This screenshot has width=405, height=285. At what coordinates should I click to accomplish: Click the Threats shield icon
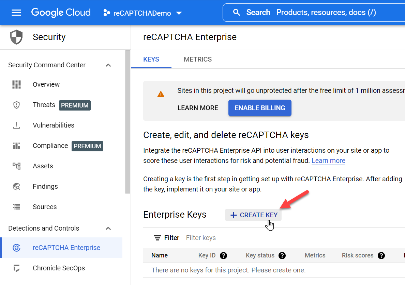pyautogui.click(x=16, y=105)
